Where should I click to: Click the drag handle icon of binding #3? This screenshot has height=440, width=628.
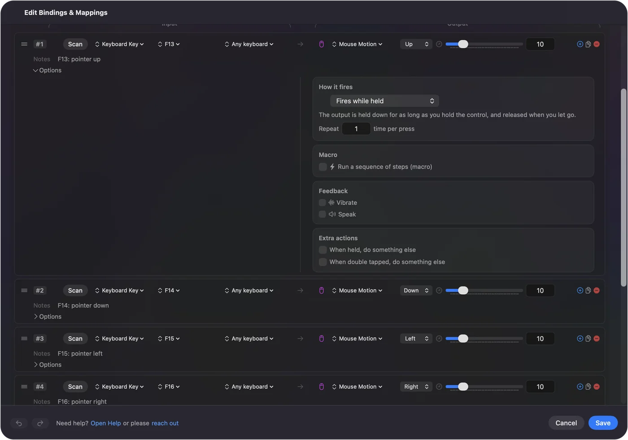[x=24, y=338]
